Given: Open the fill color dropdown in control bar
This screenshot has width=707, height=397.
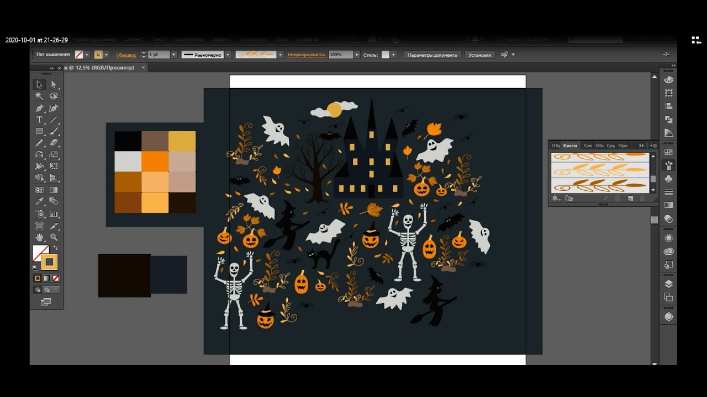Looking at the screenshot, I should click(x=87, y=55).
